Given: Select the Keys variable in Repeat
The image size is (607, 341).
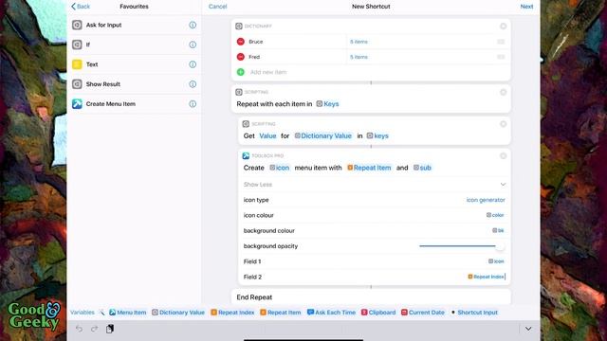Looking at the screenshot, I should [327, 104].
